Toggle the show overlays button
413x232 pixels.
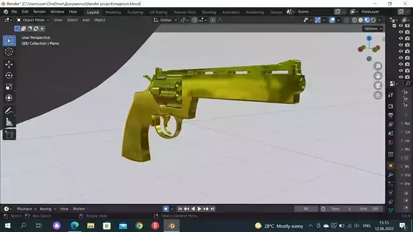[x=332, y=20]
